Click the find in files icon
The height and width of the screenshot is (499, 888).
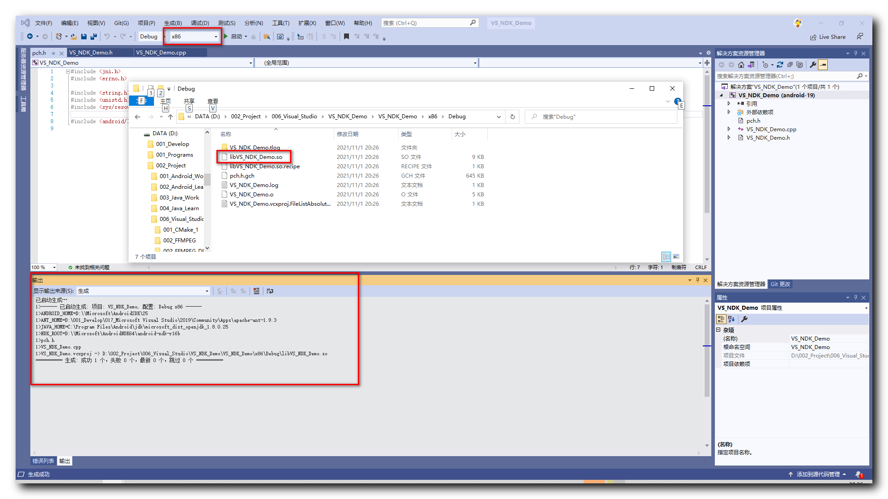pyautogui.click(x=267, y=37)
